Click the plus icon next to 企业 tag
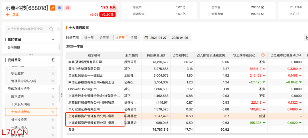The image size is (308, 138). pos(7,14)
